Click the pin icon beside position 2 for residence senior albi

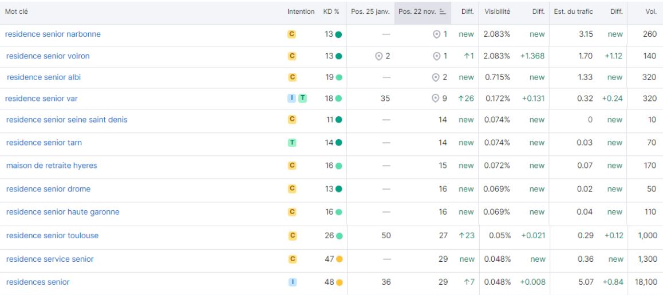436,77
